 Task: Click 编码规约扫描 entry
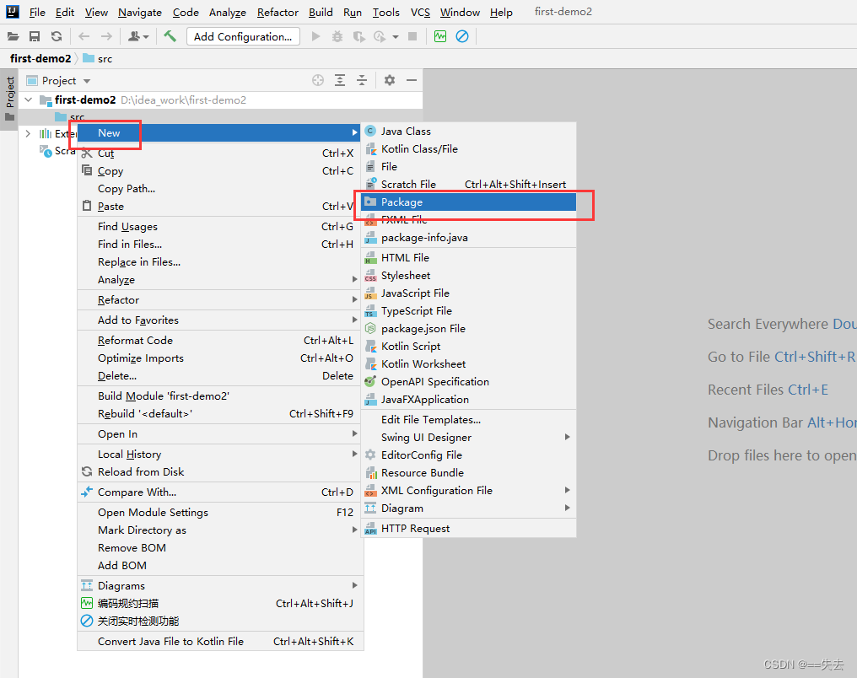218,603
